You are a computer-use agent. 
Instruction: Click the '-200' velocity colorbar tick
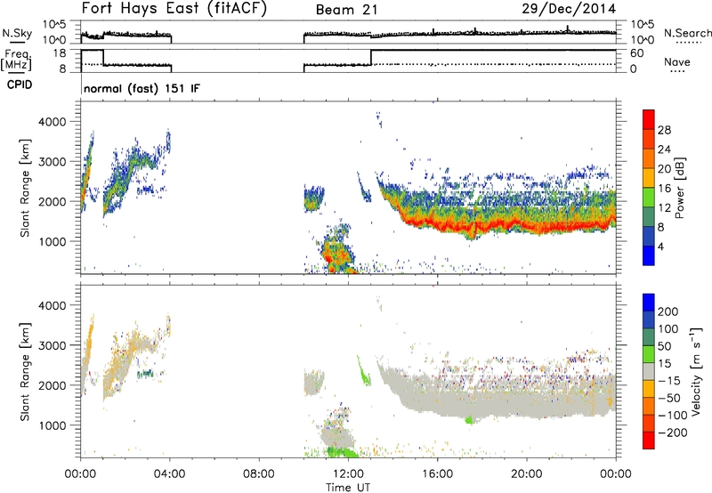point(672,432)
